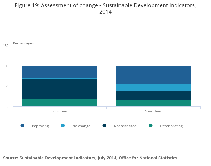Click the Long Term x-axis label
This screenshot has height=166, width=211.
point(60,111)
